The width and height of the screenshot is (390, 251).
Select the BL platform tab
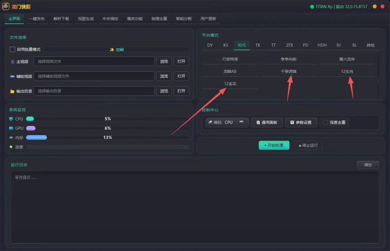click(355, 45)
